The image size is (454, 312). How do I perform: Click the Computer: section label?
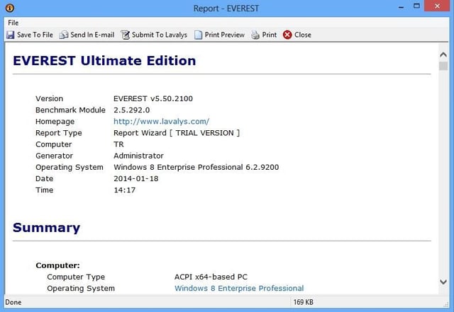pyautogui.click(x=57, y=265)
